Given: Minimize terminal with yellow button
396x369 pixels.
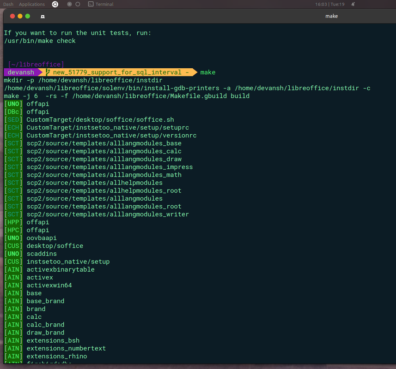Looking at the screenshot, I should [x=20, y=17].
